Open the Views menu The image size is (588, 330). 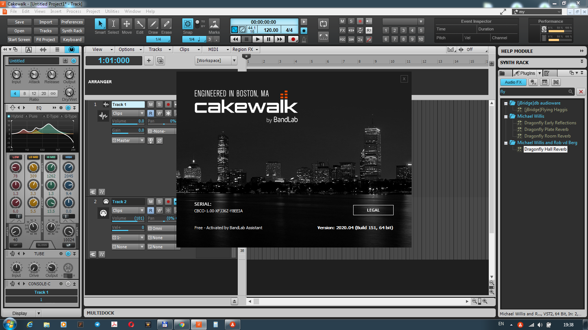[x=40, y=11]
